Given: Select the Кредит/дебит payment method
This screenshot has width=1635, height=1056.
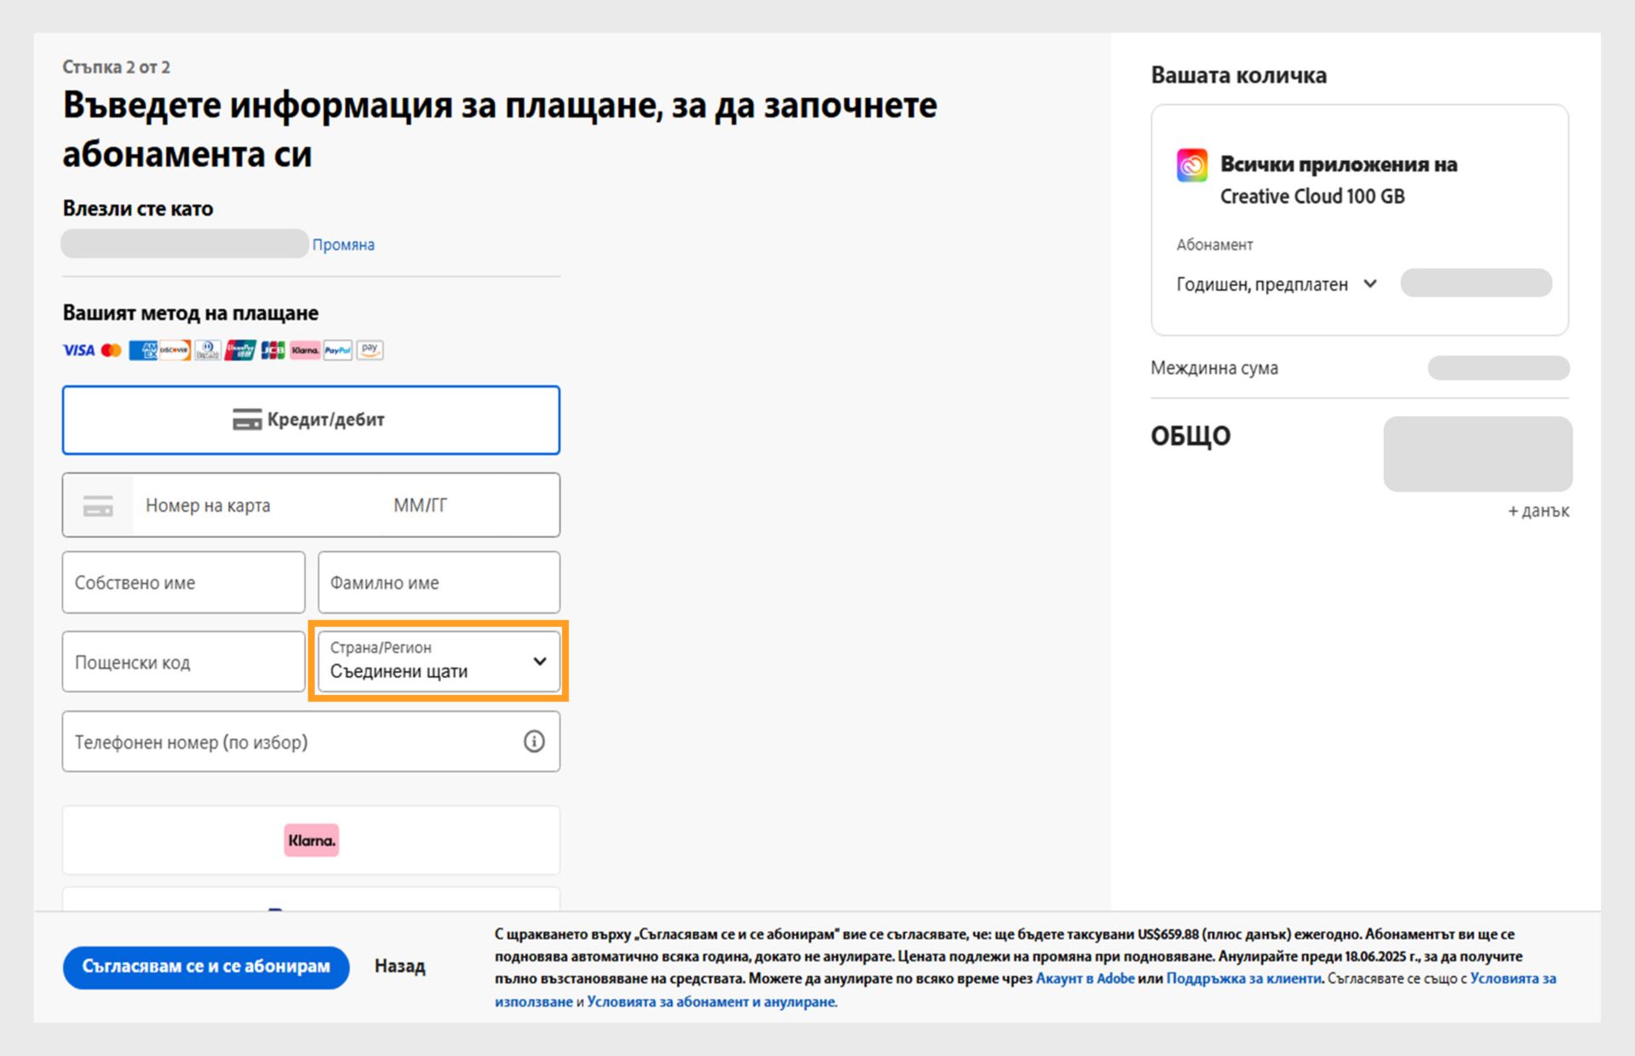Looking at the screenshot, I should (x=311, y=420).
